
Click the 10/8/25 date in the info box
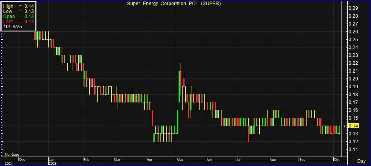13,27
